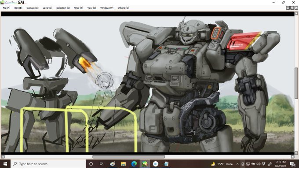Viewport: 299px width, 170px height.
Task: Open the Canvas menu
Action: click(x=32, y=8)
